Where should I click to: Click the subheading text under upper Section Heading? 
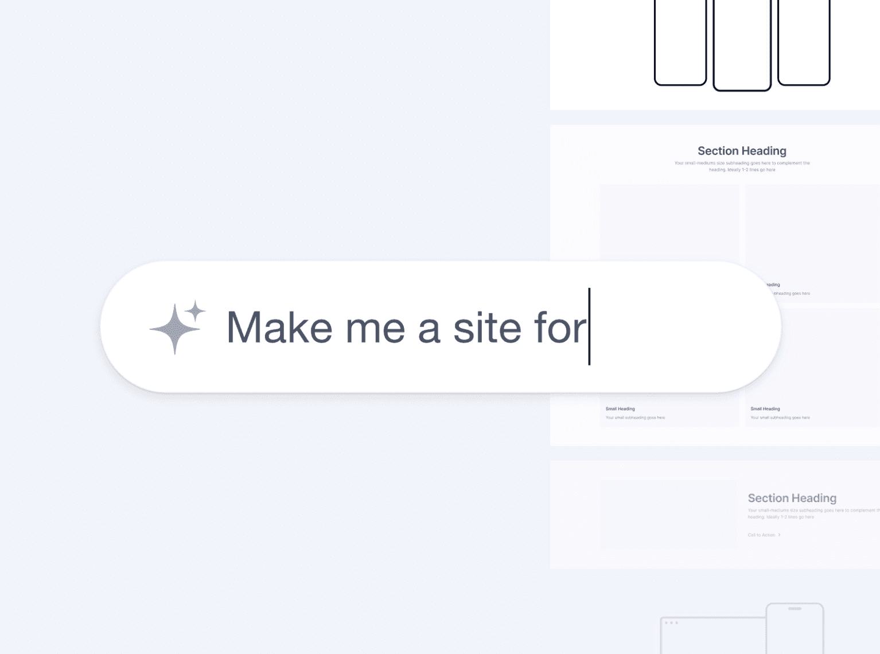742,166
